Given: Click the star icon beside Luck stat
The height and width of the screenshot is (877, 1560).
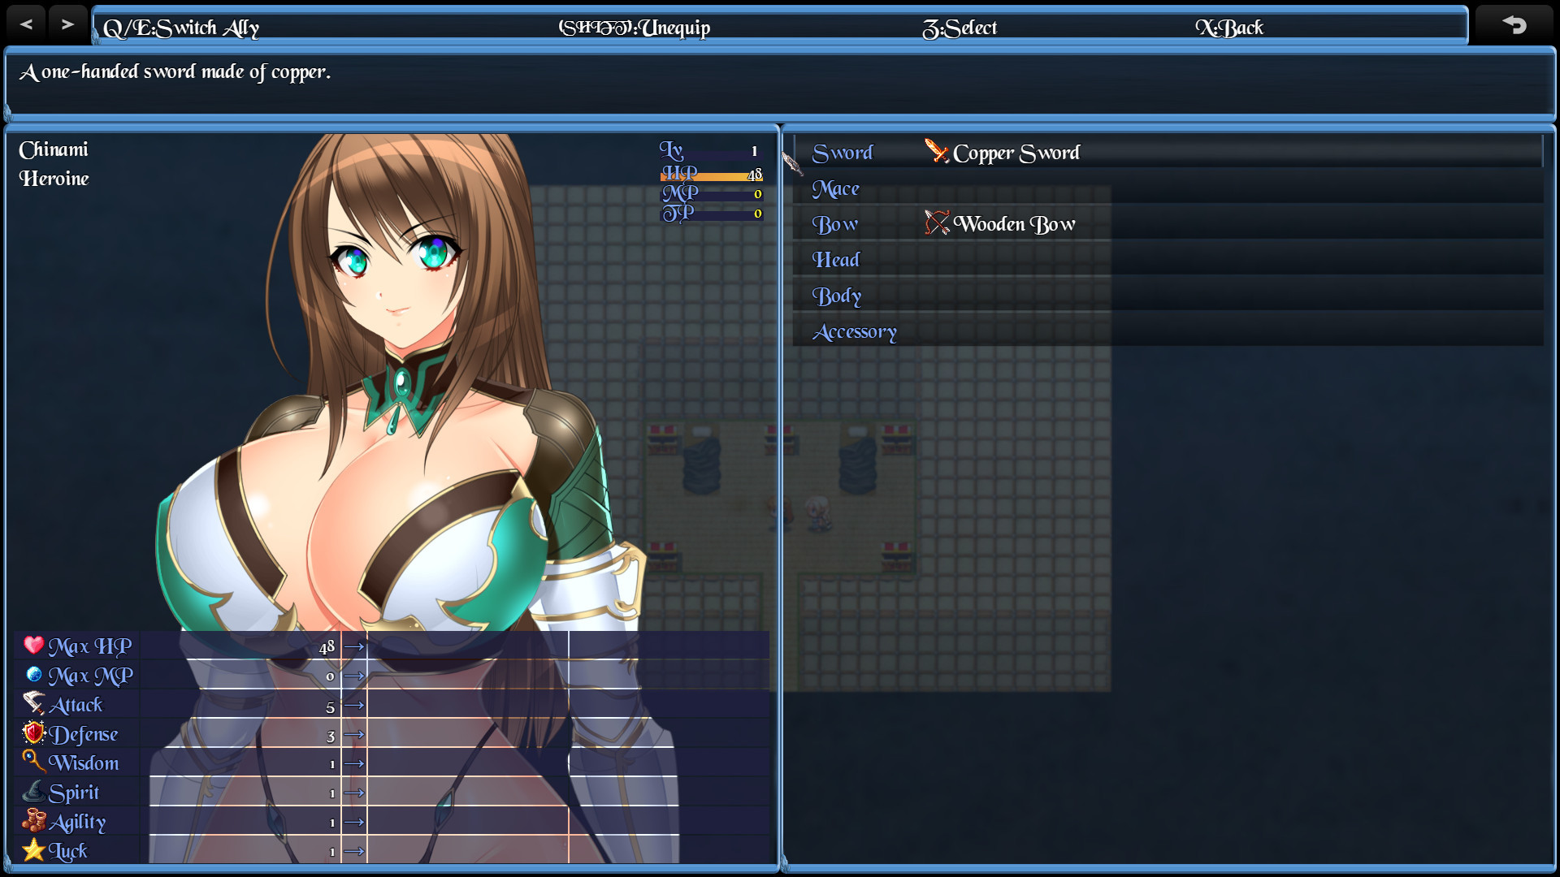Looking at the screenshot, I should (33, 847).
